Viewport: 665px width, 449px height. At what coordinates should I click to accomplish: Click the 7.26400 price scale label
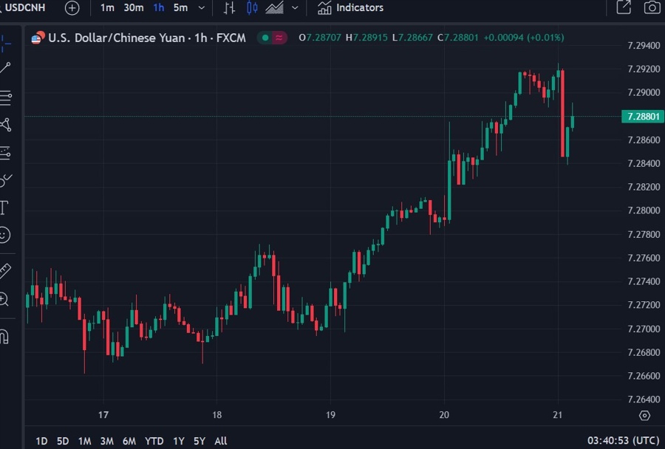(644, 400)
